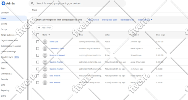188x100 pixels.
Task: Click the plus icon in Add a filter
Action: tap(39, 27)
